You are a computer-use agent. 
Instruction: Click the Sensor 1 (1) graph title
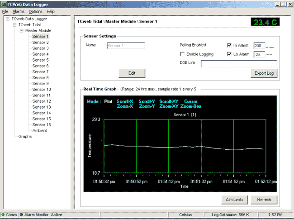pos(185,114)
